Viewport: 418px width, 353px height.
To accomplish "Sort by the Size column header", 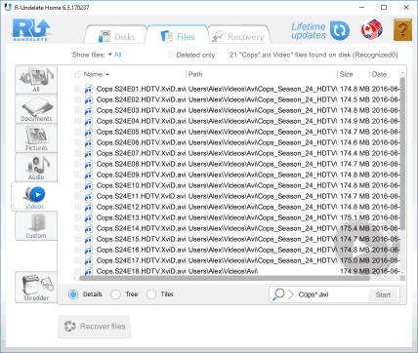I will (347, 74).
